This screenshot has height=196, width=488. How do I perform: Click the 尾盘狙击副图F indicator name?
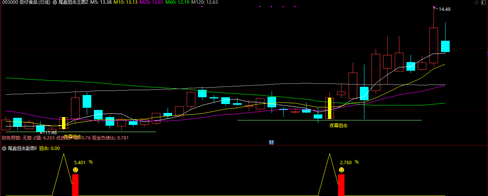tap(22, 148)
